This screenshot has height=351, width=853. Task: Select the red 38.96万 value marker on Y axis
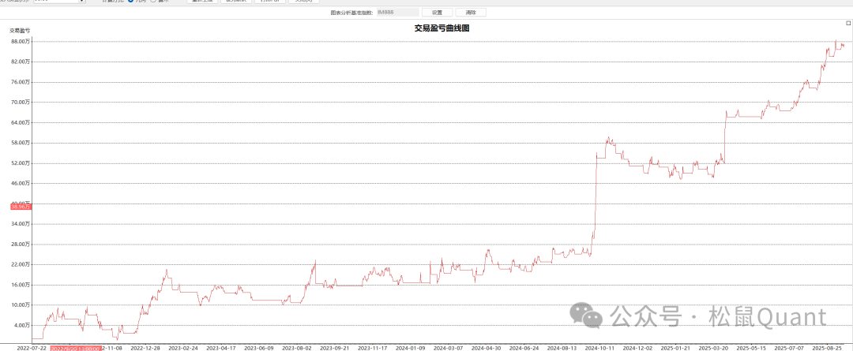[x=21, y=207]
